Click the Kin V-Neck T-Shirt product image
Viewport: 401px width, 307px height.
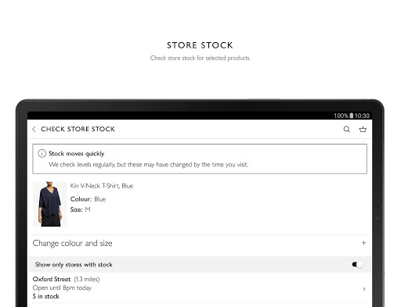tap(50, 204)
